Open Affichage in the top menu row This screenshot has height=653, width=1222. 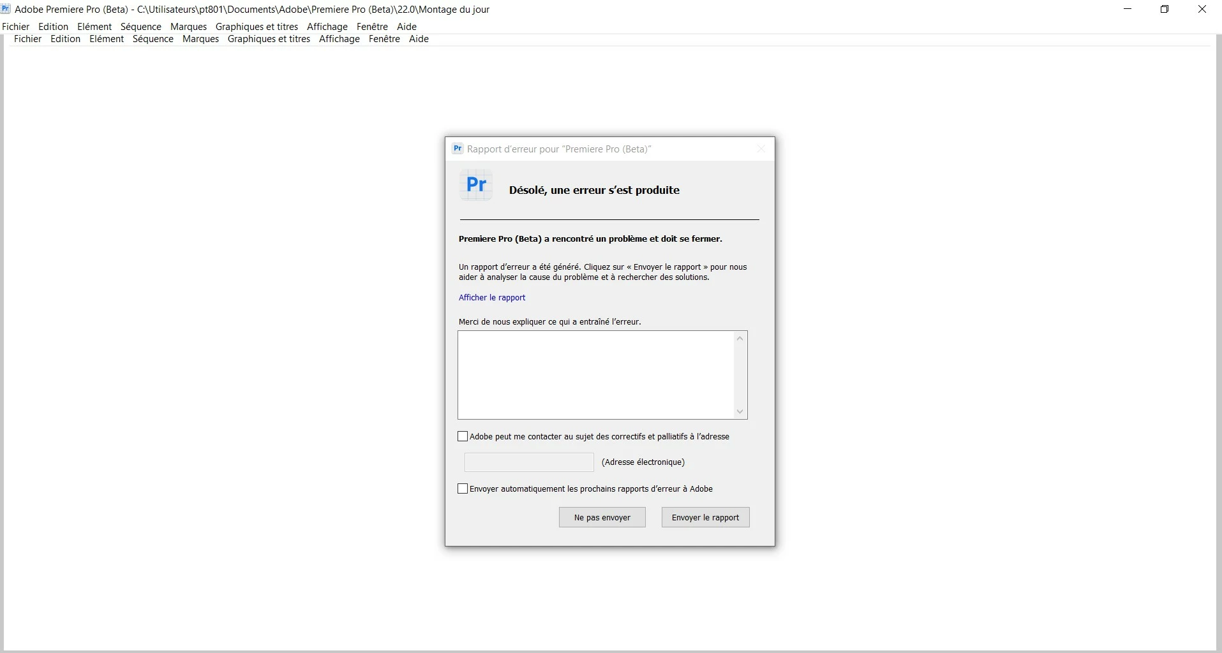coord(327,27)
